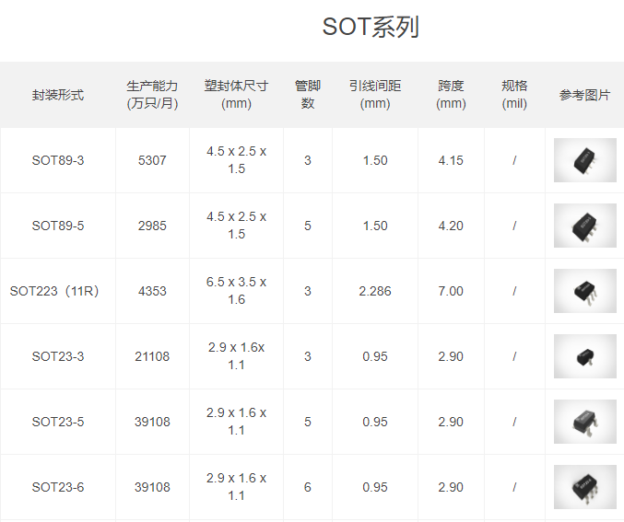This screenshot has height=522, width=624.
Task: Click the 参考图片 column header
Action: [584, 95]
